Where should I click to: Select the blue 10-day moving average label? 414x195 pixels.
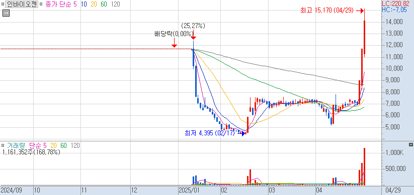85,5
